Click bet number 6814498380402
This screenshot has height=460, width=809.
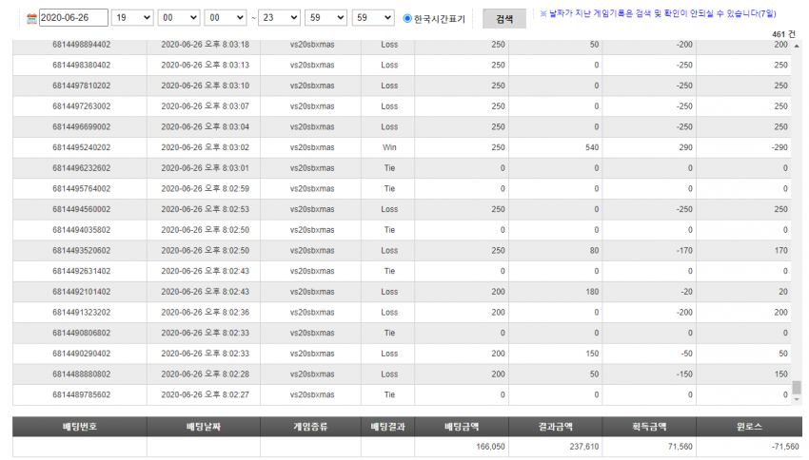82,66
